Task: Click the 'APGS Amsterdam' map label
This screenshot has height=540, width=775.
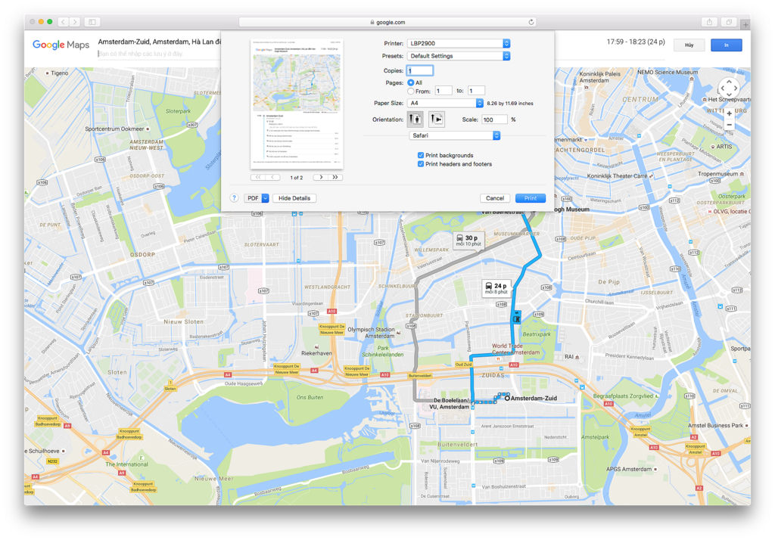Action: (629, 469)
